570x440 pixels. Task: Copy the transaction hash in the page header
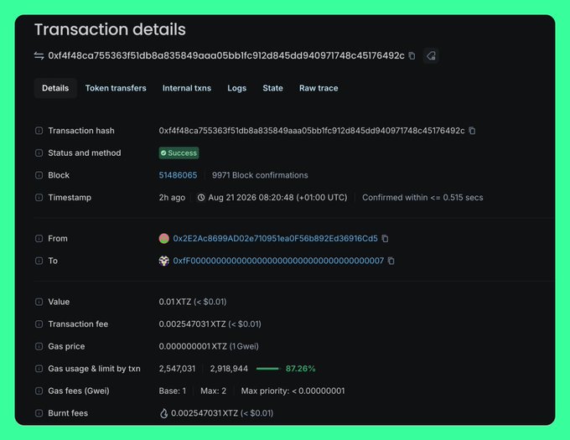pyautogui.click(x=412, y=56)
